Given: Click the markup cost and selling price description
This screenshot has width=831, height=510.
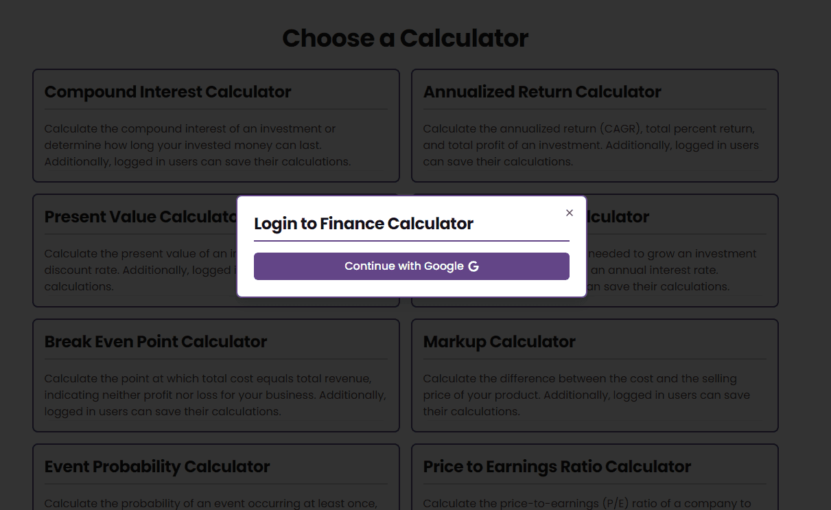Looking at the screenshot, I should [x=587, y=395].
